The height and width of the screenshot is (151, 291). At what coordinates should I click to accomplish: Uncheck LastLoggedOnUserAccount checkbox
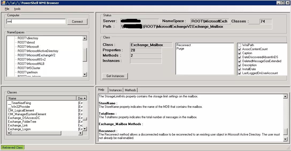point(239,73)
